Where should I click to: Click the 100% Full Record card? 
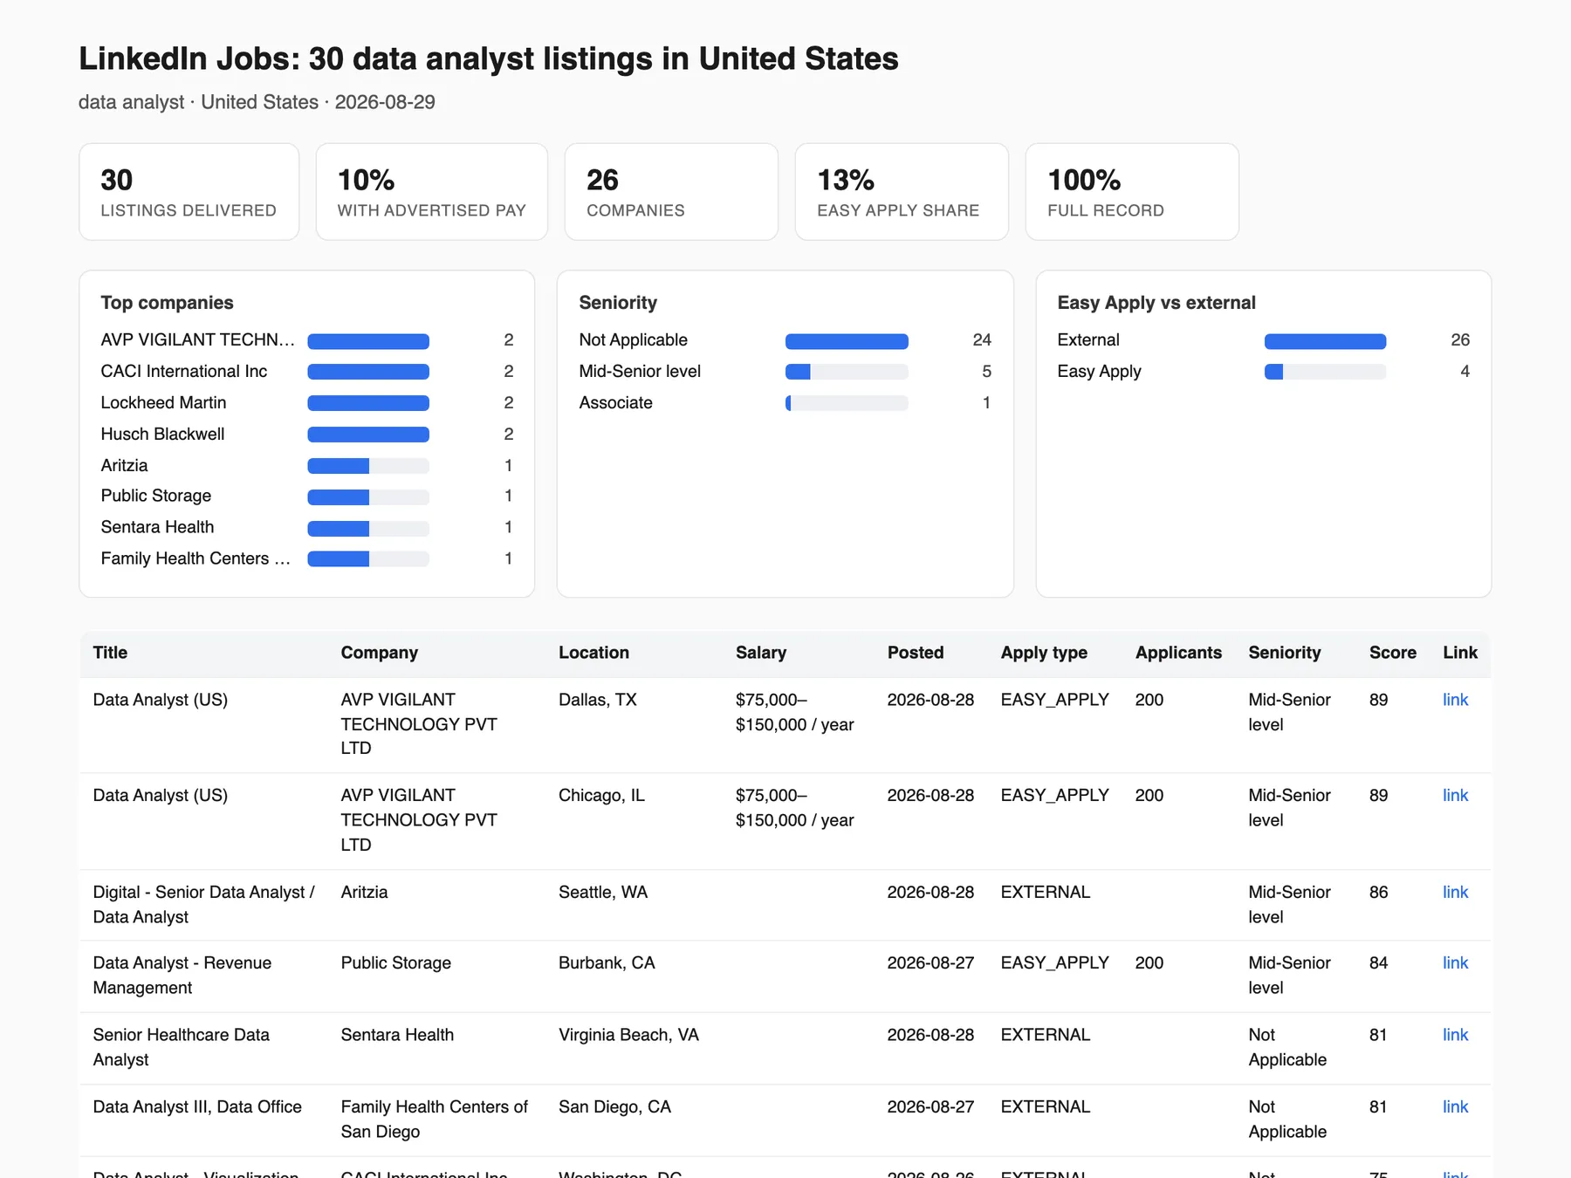click(x=1132, y=192)
